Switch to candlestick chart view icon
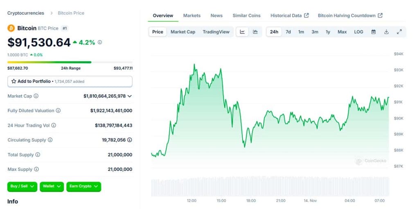Screen dimensions: 419x209 click(x=255, y=32)
